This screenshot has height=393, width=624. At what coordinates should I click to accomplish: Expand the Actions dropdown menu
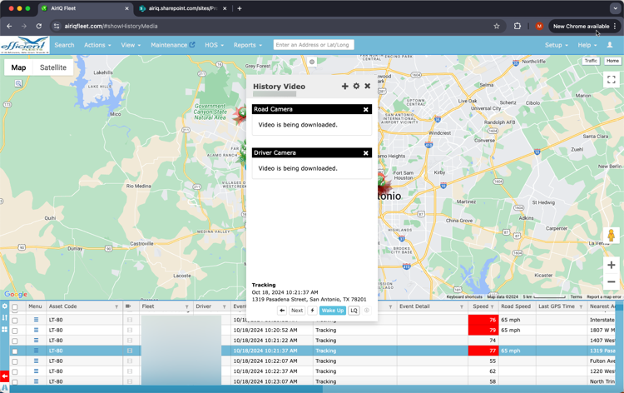pos(97,45)
